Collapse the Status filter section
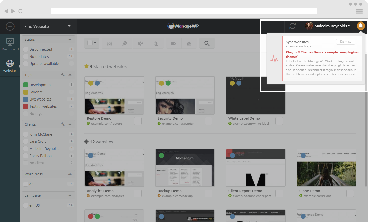 [70, 39]
